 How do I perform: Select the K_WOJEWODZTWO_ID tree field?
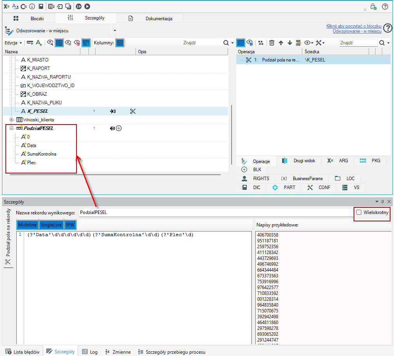tap(51, 86)
